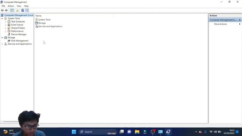Screen dimensions: 242x136
Task: Click the Task Scheduler clock icon
Action: [x=9, y=22]
